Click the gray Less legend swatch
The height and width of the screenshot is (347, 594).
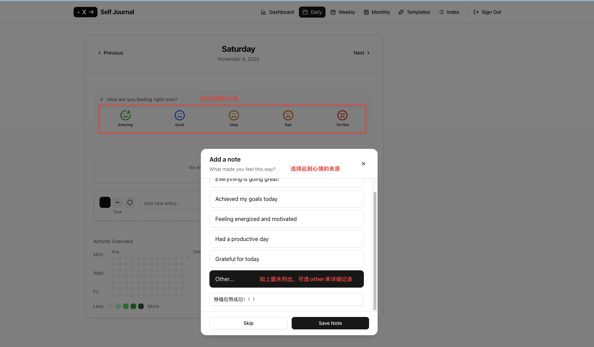click(111, 306)
